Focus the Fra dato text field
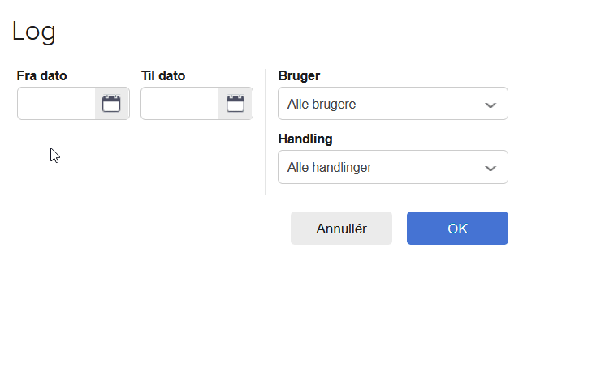The image size is (605, 368). click(56, 104)
